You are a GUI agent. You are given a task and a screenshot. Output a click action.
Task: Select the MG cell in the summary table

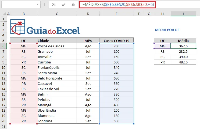(x=162, y=46)
